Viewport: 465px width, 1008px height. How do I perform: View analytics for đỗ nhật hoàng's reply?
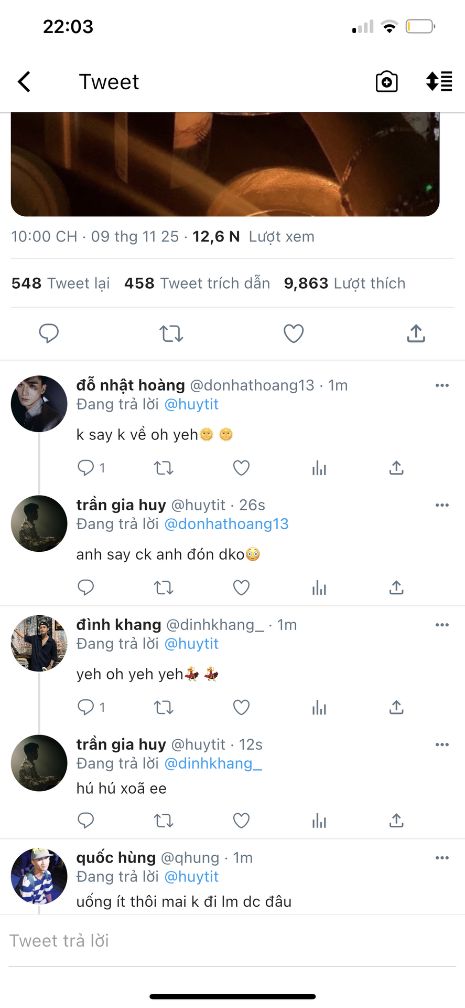point(319,468)
